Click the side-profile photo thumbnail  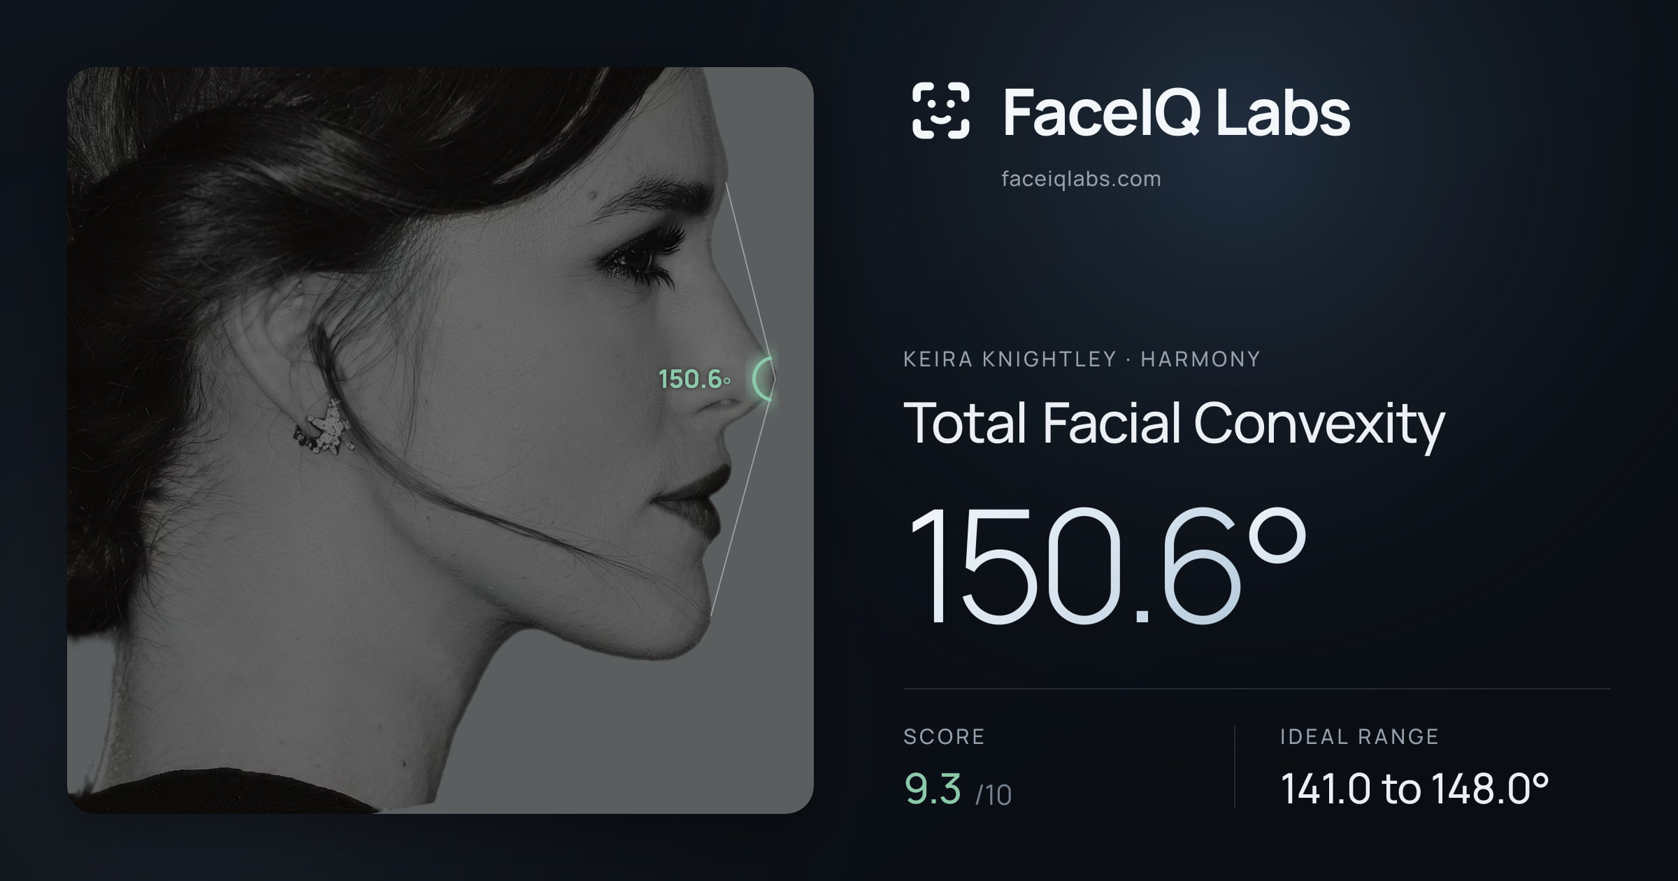(440, 440)
